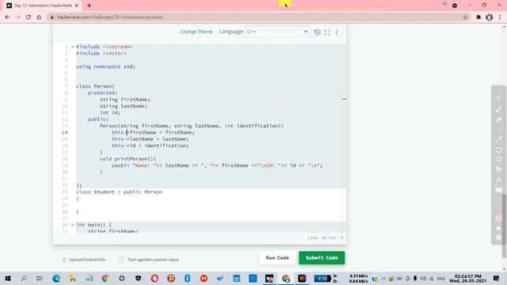Open the editor three-dot options menu
This screenshot has width=507, height=285.
[x=337, y=32]
